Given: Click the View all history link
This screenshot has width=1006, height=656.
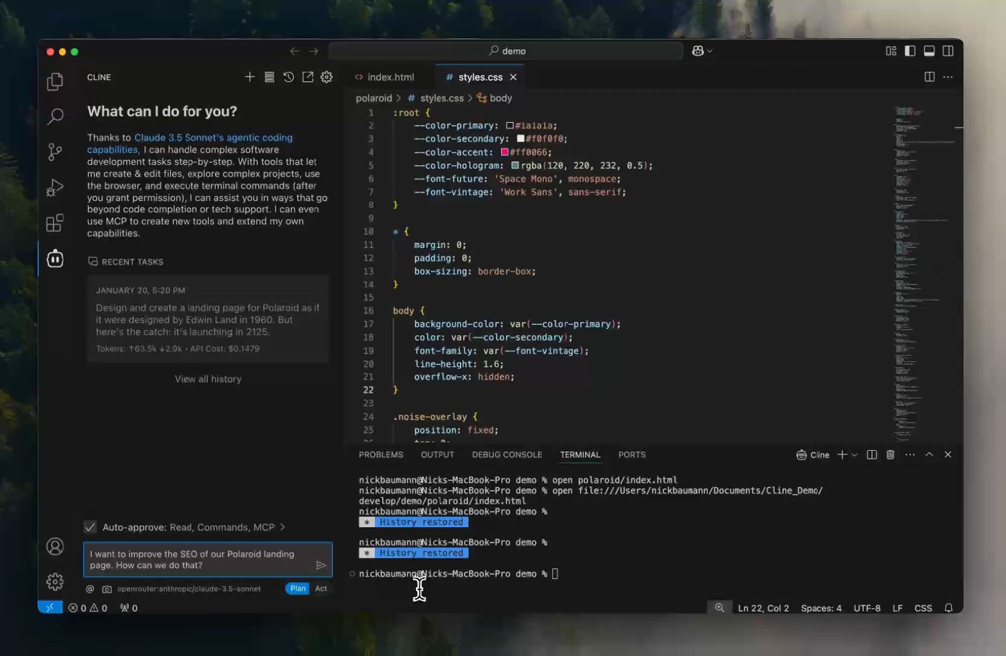Looking at the screenshot, I should click(x=208, y=379).
